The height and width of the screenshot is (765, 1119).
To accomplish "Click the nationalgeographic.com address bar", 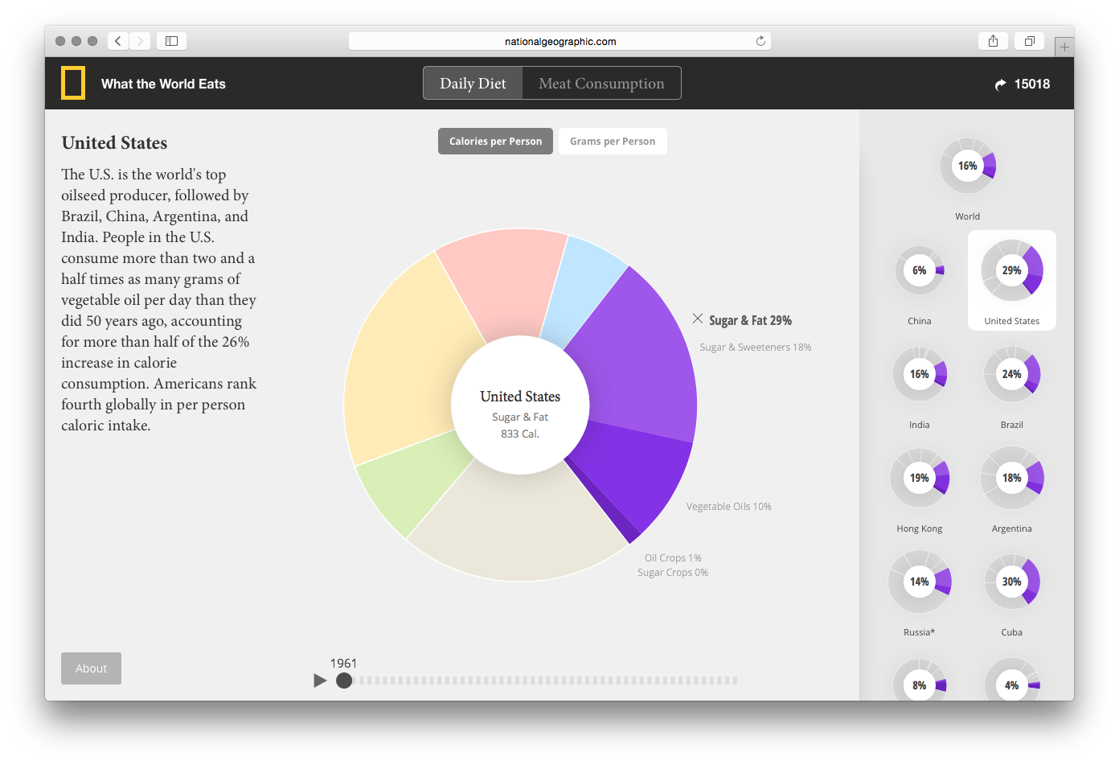I will [560, 41].
